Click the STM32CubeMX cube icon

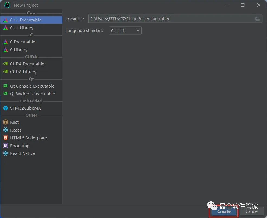[x=5, y=108]
